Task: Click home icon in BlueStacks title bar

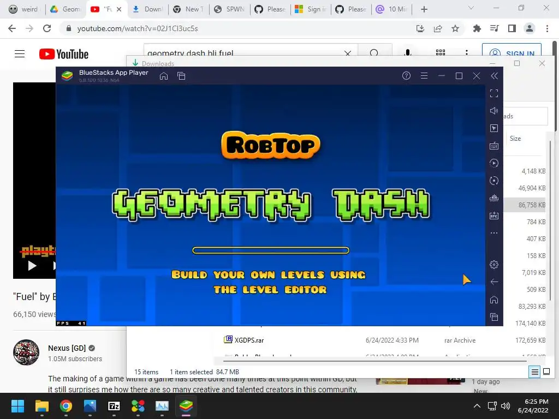Action: [164, 76]
